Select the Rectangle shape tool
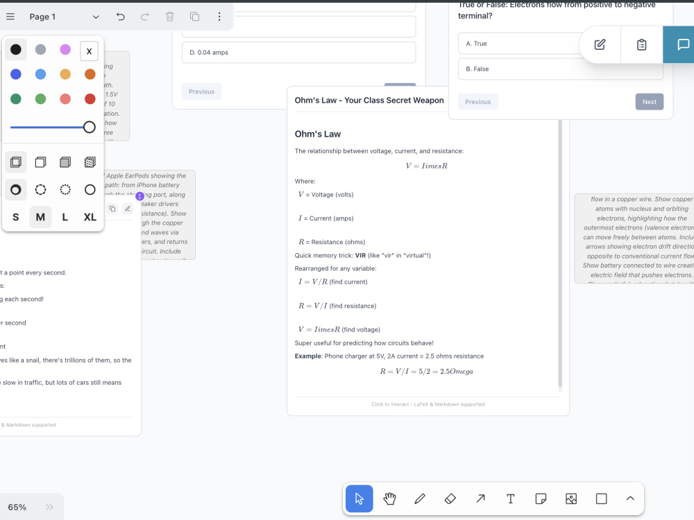The image size is (694, 520). tap(602, 499)
